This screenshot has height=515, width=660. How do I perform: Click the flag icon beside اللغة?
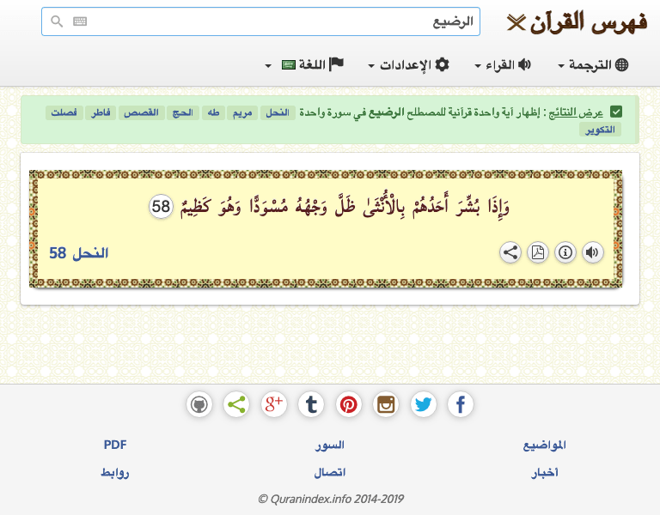336,64
